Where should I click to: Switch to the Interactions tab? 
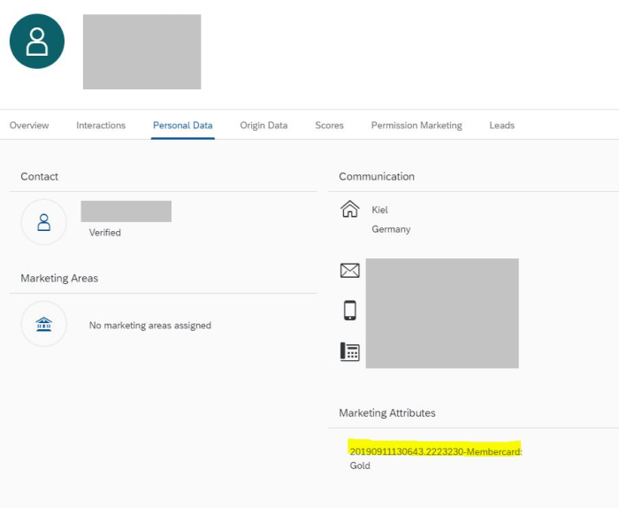tap(101, 125)
